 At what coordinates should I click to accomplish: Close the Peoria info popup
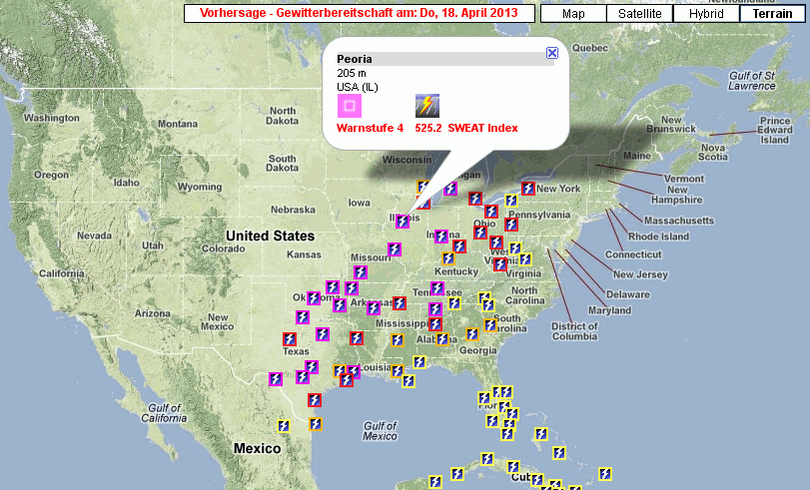click(552, 53)
